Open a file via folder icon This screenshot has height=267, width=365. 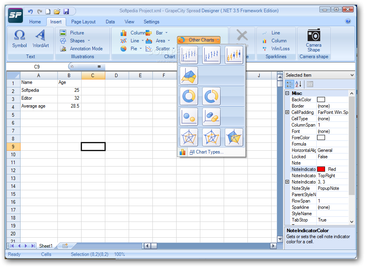(57, 11)
